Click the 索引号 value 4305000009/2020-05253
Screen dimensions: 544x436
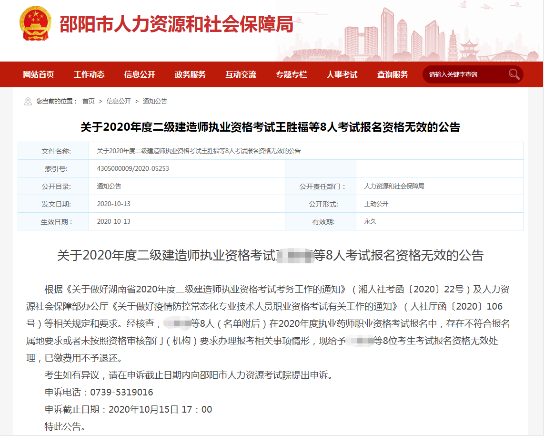pos(134,168)
